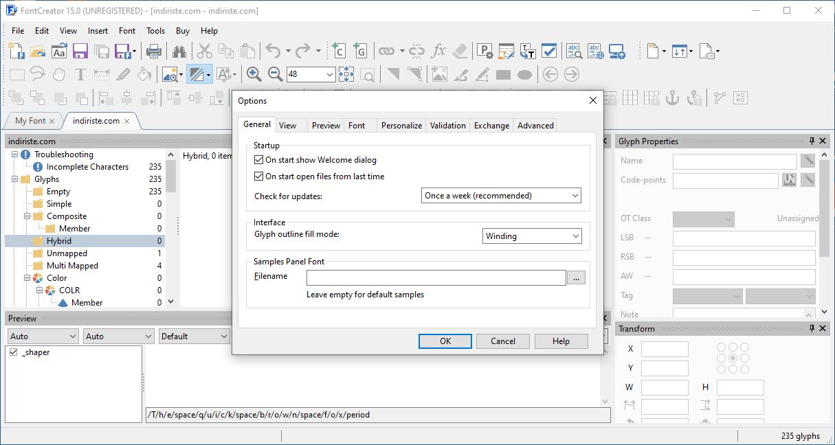Select the COLR tree item
Viewport: 835px width, 445px height.
(x=69, y=290)
